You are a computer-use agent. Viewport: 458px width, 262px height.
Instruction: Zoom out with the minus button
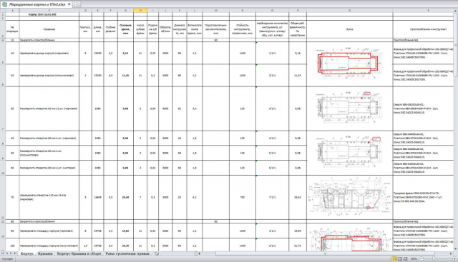click(x=422, y=259)
